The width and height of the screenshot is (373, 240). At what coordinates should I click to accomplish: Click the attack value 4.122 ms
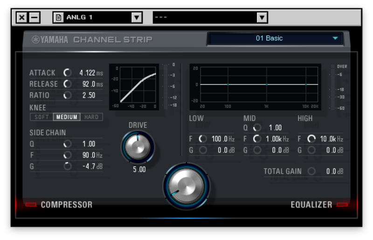(91, 73)
